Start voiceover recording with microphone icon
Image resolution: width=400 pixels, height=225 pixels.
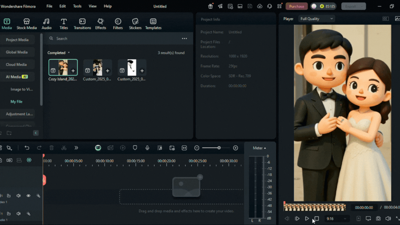click(147, 148)
